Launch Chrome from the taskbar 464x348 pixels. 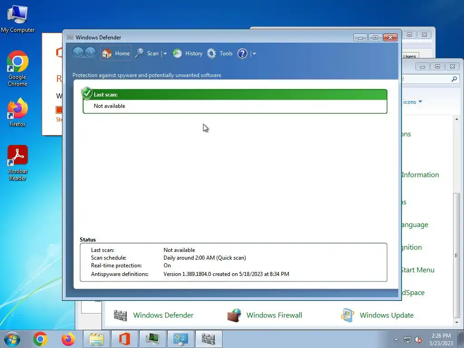click(40, 339)
